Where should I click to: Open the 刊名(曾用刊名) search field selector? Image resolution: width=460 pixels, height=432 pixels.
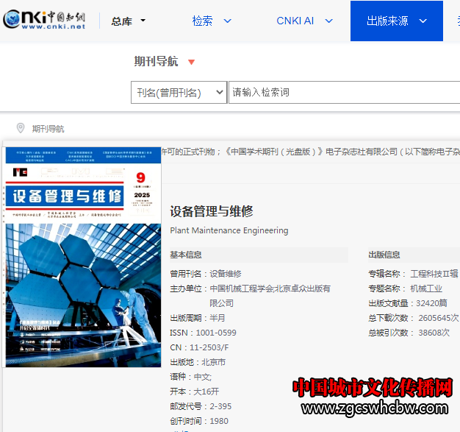point(179,93)
